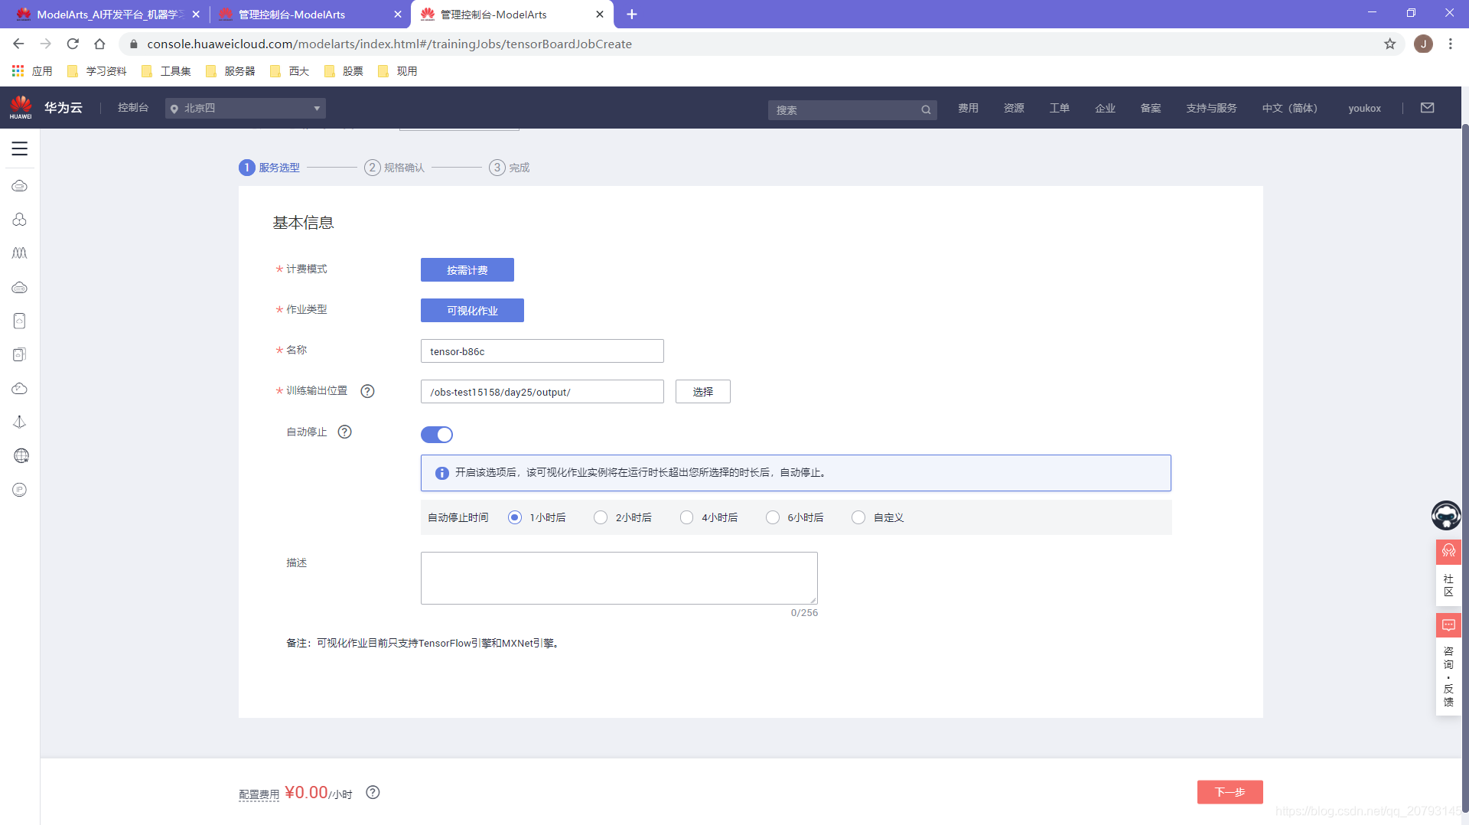The width and height of the screenshot is (1469, 825).
Task: Open the 企业 menu
Action: pos(1105,108)
